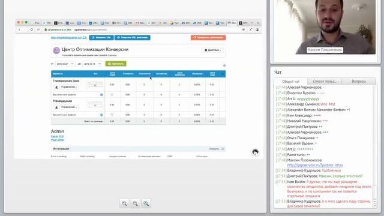Viewport: 384px width, 216px height.
Task: Select the SMS marketing integrations tab
Action: click(x=87, y=156)
